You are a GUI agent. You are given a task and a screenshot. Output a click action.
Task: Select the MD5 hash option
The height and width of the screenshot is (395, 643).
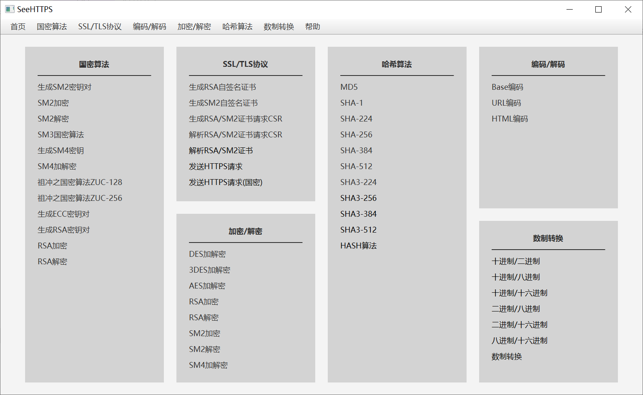point(349,87)
